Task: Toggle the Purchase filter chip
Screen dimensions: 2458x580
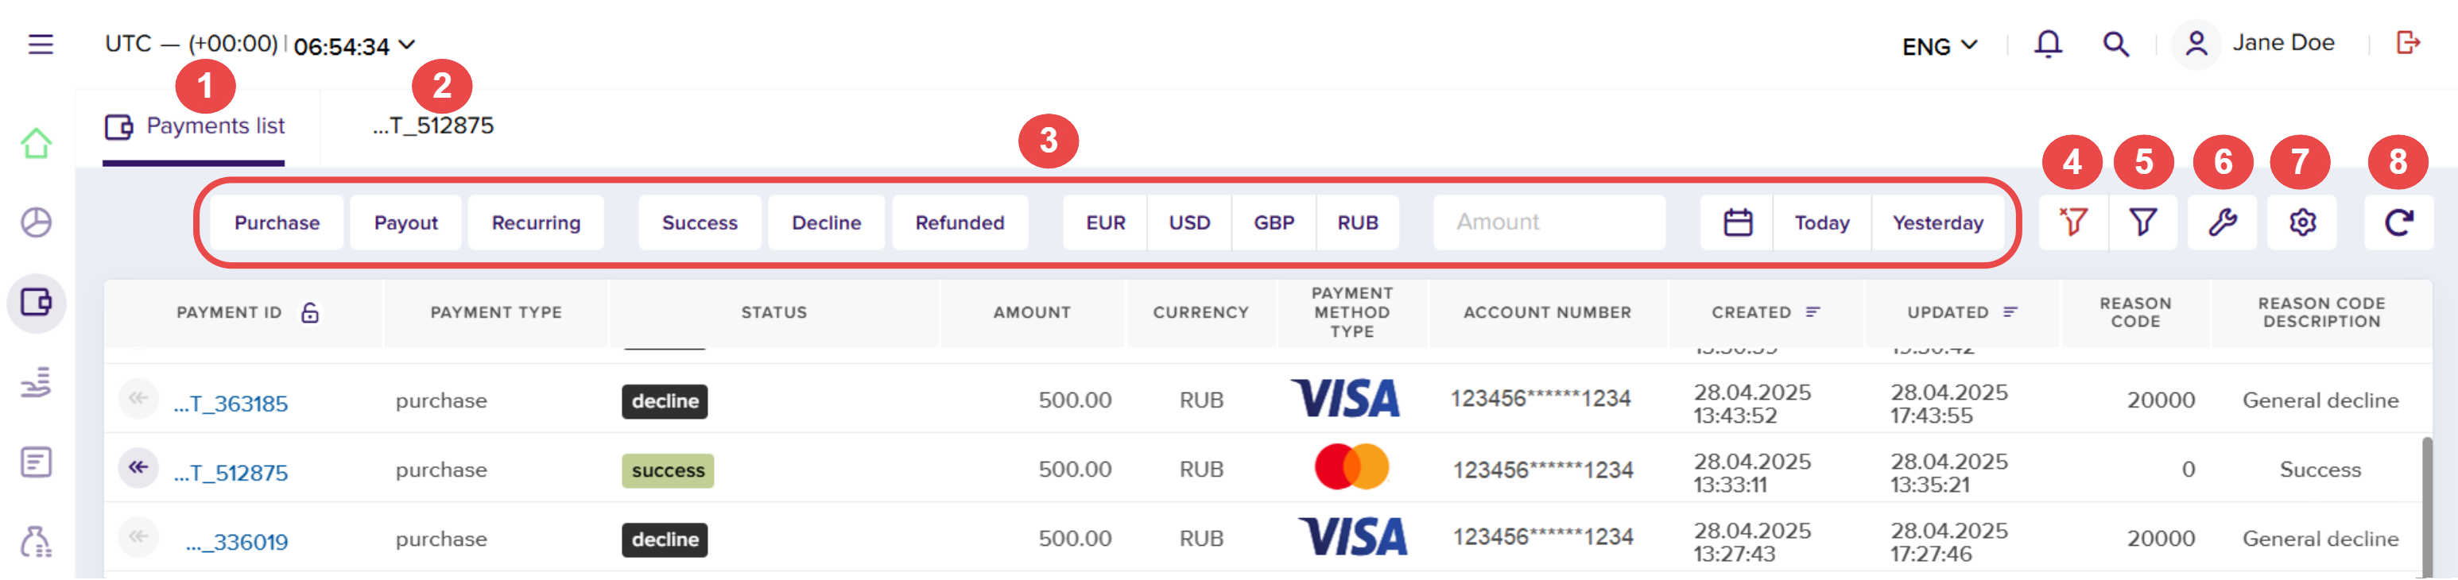Action: [277, 222]
